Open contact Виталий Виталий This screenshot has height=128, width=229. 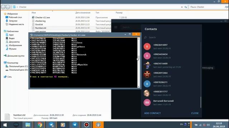click(x=171, y=102)
